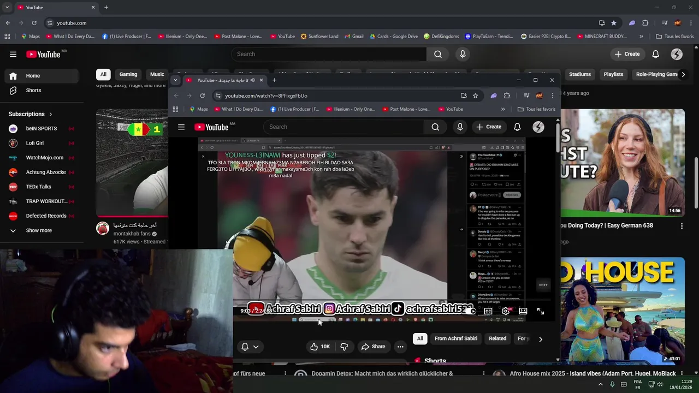Image resolution: width=699 pixels, height=393 pixels.
Task: Expand hidden bookmarks chevron in back window
Action: (x=641, y=37)
